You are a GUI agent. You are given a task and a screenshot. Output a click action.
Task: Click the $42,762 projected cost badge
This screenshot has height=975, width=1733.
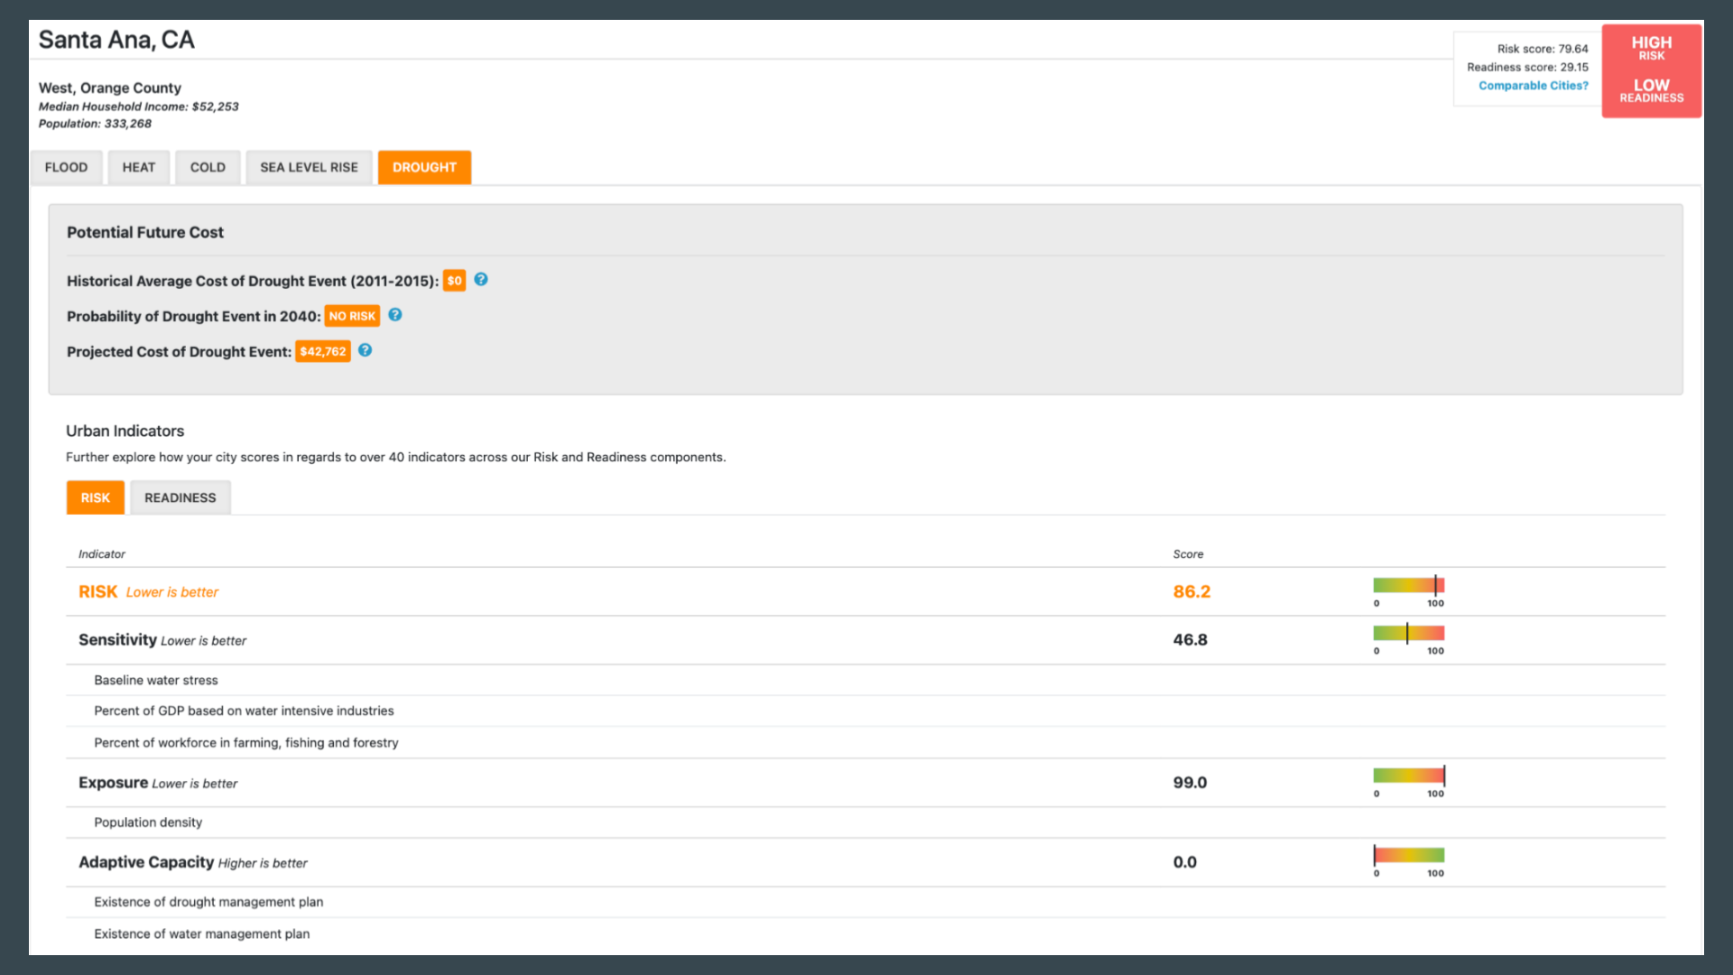pos(323,351)
